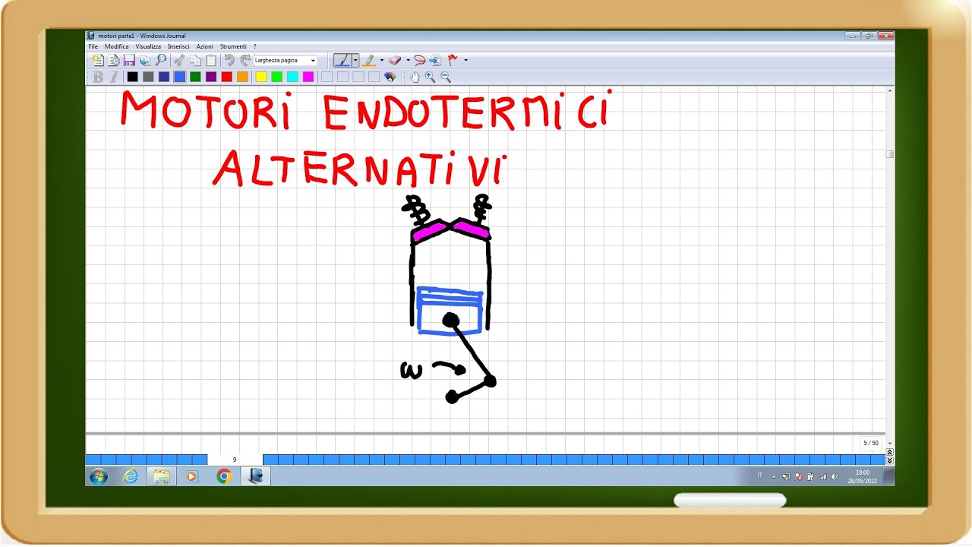The image size is (972, 547).
Task: Click the Copy icon
Action: pos(195,60)
